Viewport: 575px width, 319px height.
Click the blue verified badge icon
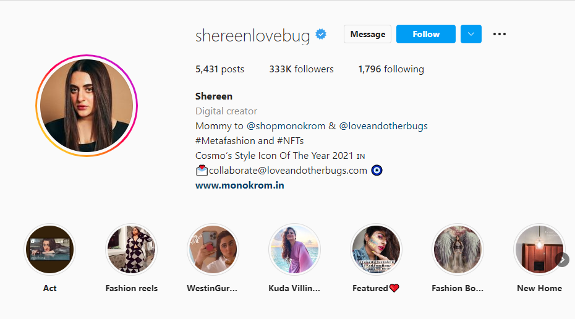321,35
